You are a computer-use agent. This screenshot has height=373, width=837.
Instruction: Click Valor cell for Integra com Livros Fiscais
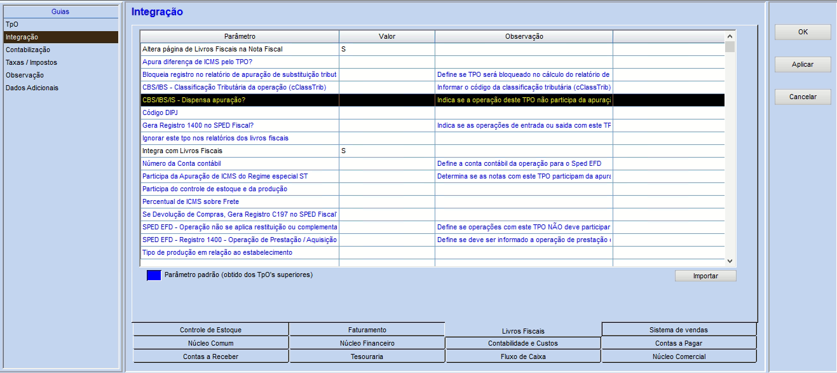[386, 151]
